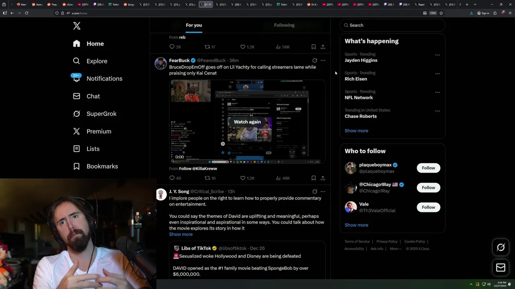Click Watch again on FearBuck video

pos(247,122)
